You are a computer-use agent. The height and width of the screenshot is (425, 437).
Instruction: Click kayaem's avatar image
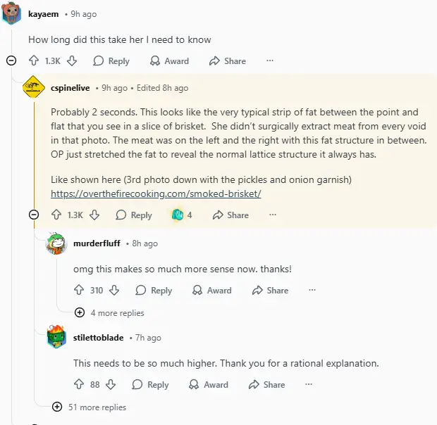pyautogui.click(x=12, y=14)
